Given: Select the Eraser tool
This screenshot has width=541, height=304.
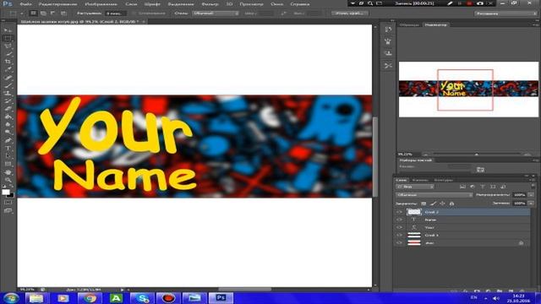Looking at the screenshot, I should (x=8, y=109).
